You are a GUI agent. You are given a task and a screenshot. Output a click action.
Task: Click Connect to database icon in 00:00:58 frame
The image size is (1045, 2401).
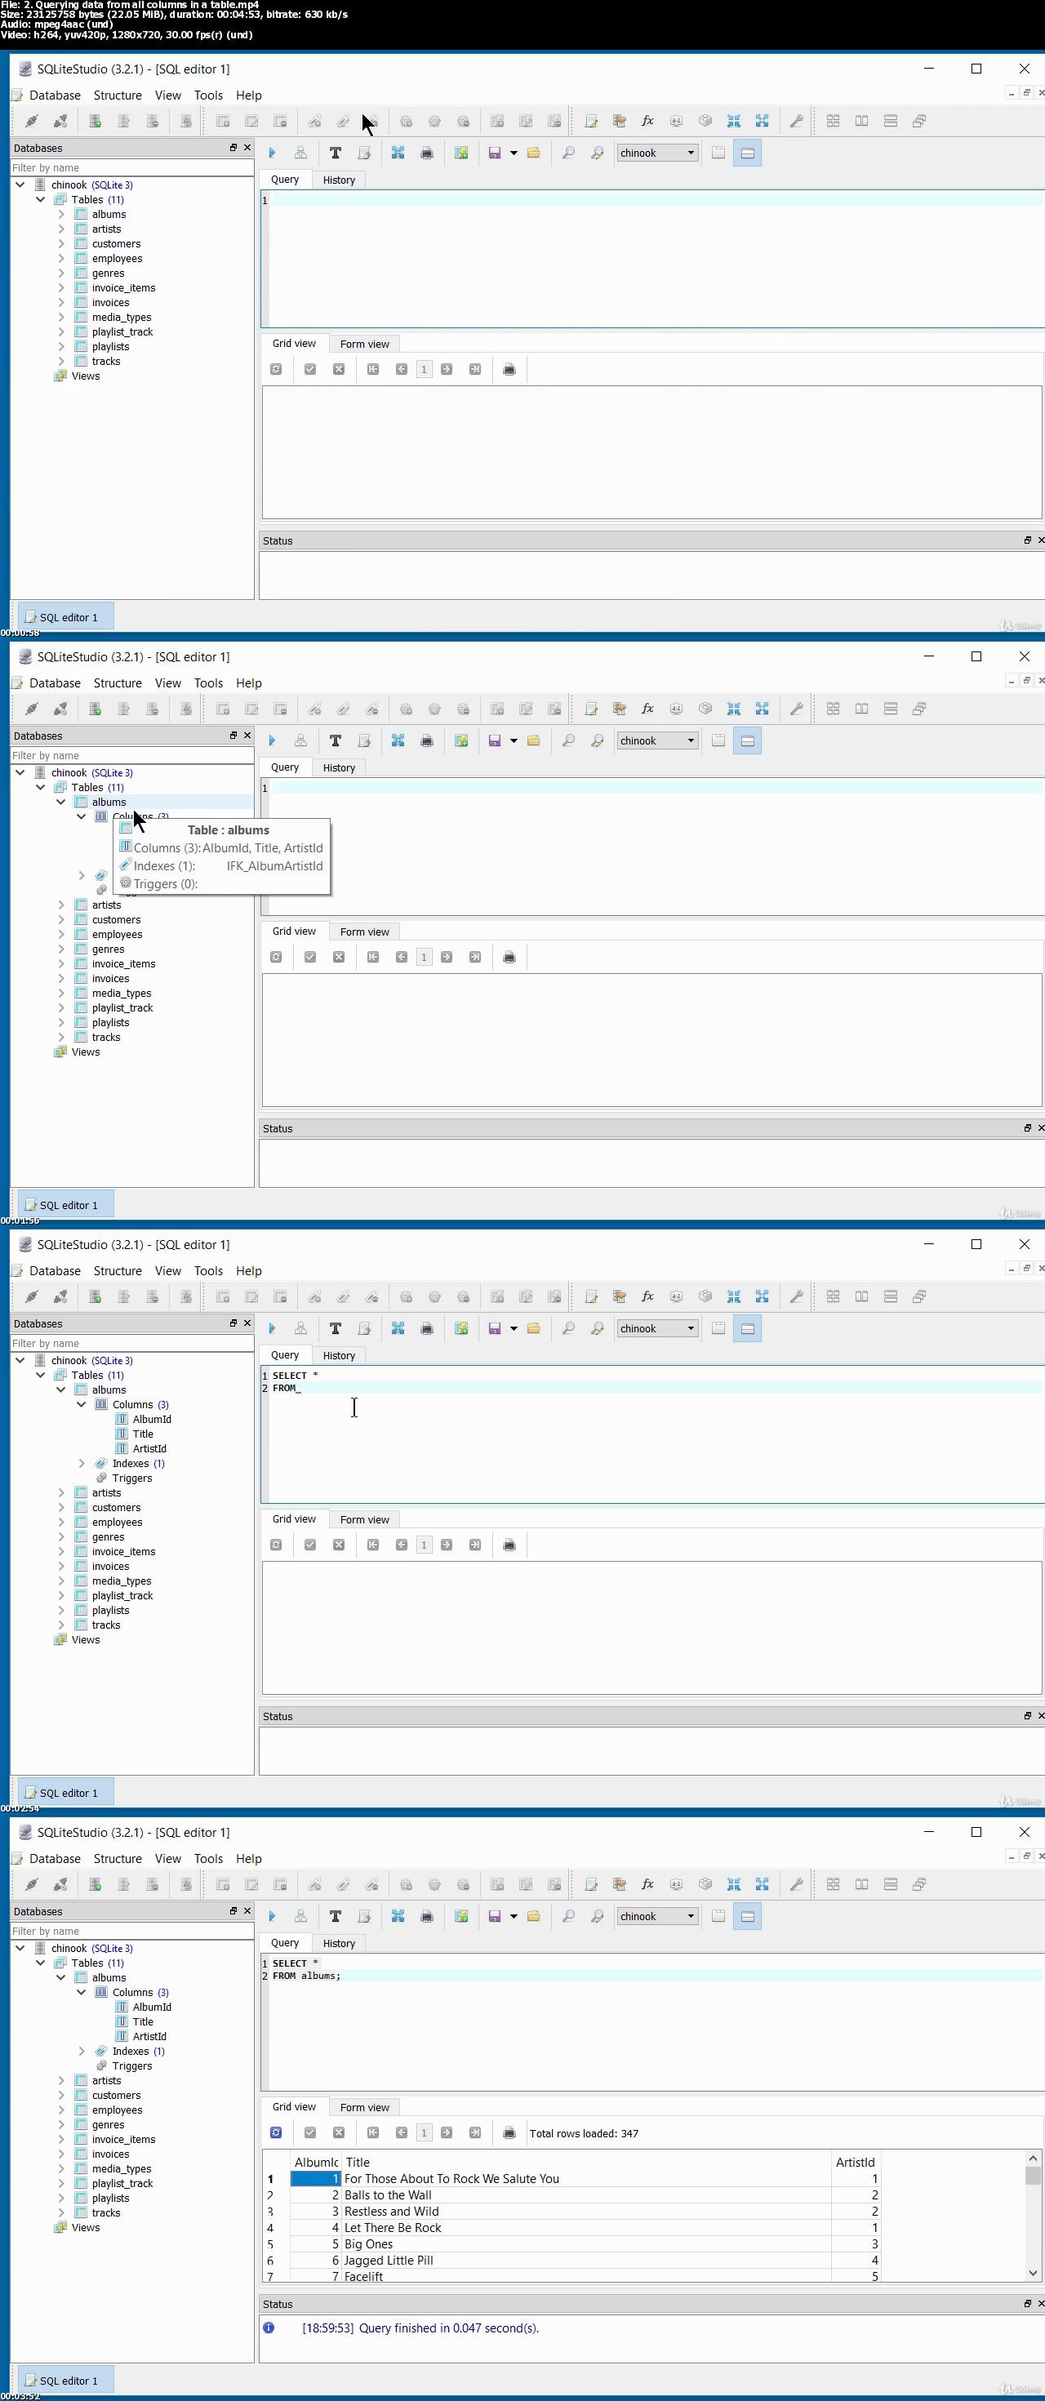tap(32, 121)
